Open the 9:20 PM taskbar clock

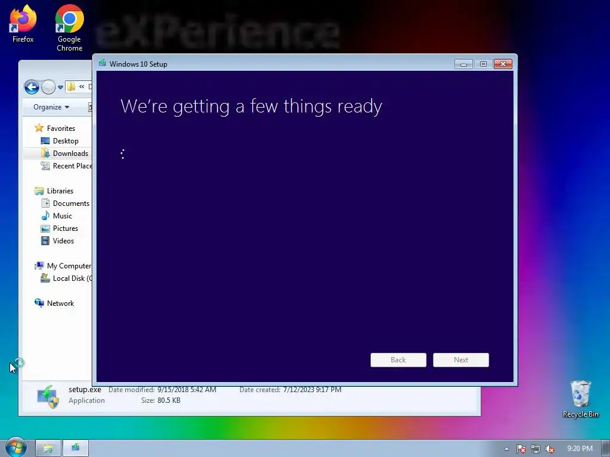pyautogui.click(x=580, y=449)
